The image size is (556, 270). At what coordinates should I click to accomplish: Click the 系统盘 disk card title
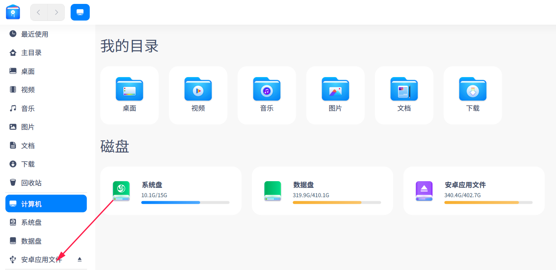pyautogui.click(x=152, y=185)
